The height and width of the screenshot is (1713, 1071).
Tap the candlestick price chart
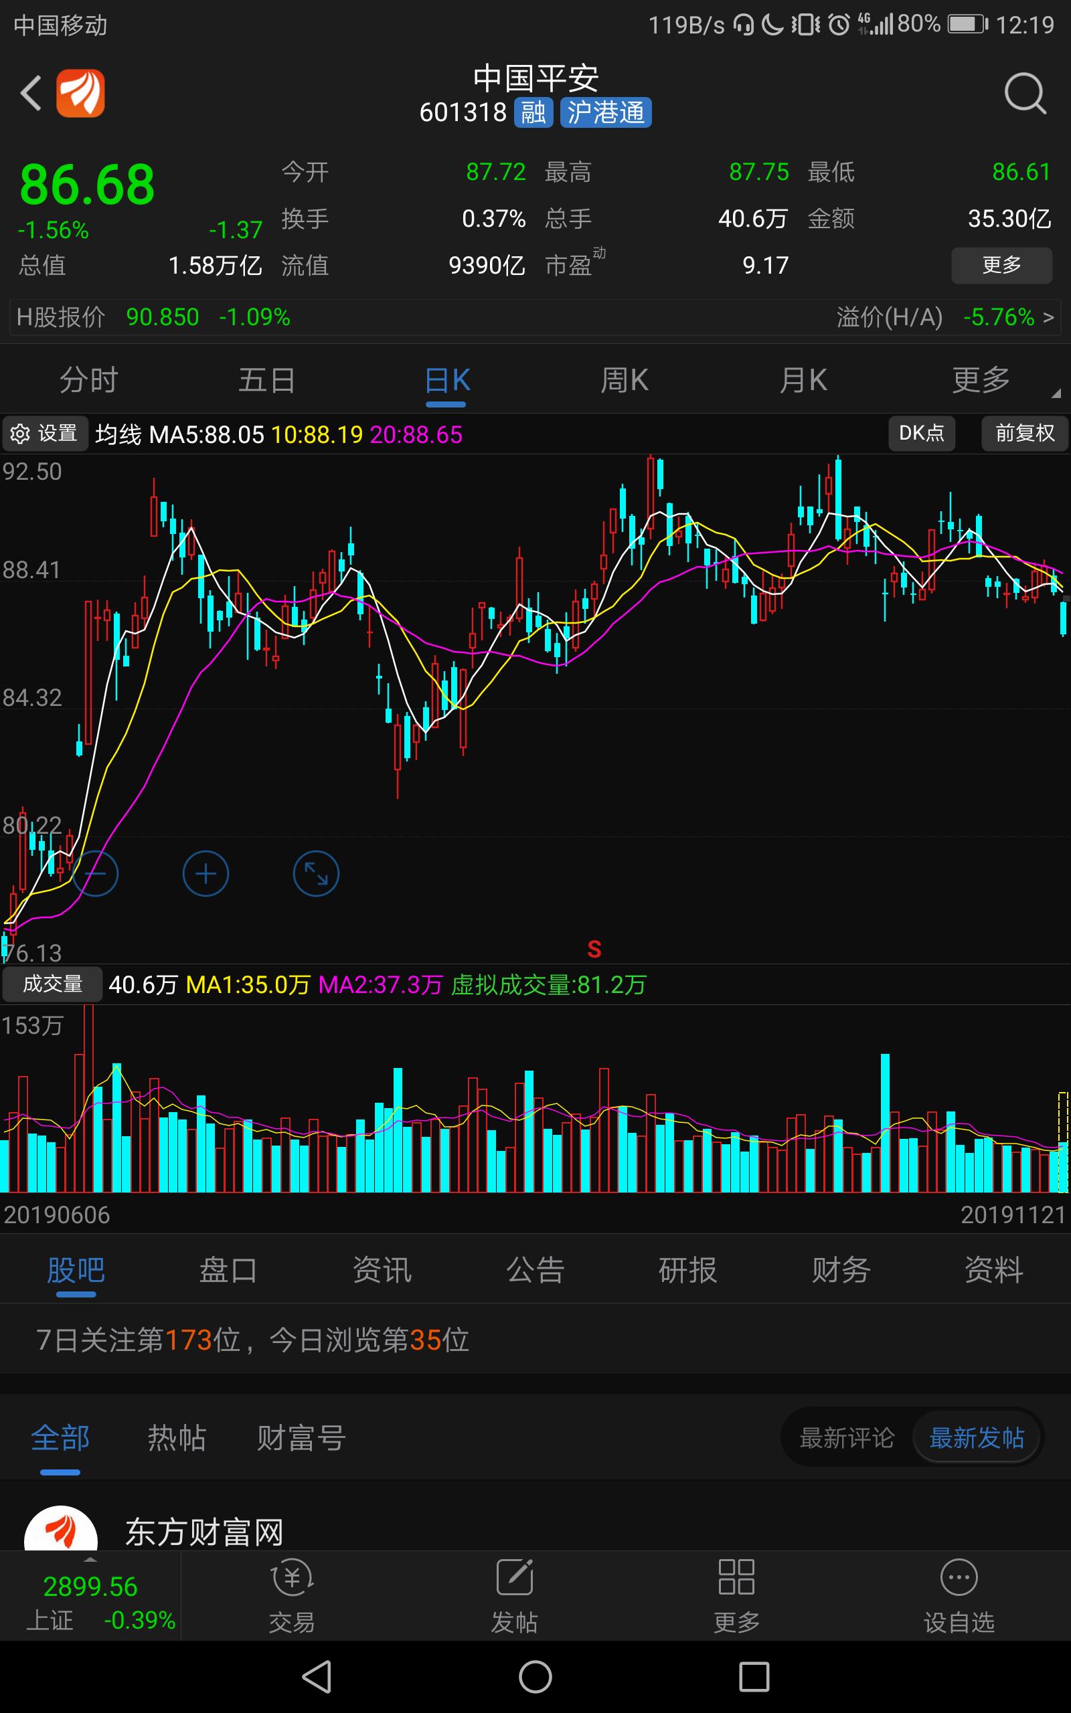pos(535,708)
